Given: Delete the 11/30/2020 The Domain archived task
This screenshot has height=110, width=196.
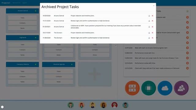Looking at the screenshot, I should 153,38.
